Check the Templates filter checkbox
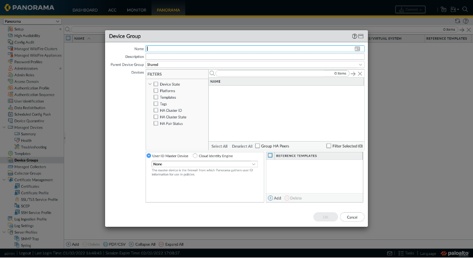The height and width of the screenshot is (258, 473). (156, 97)
